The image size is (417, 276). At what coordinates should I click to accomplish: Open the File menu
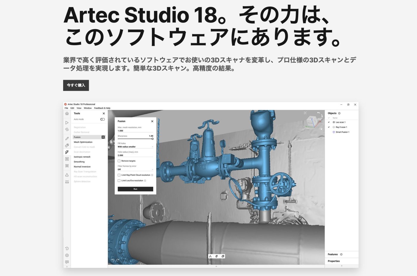click(66, 108)
